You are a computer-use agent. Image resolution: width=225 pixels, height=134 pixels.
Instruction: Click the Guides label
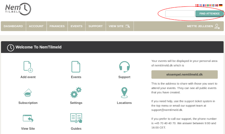pos(76,128)
